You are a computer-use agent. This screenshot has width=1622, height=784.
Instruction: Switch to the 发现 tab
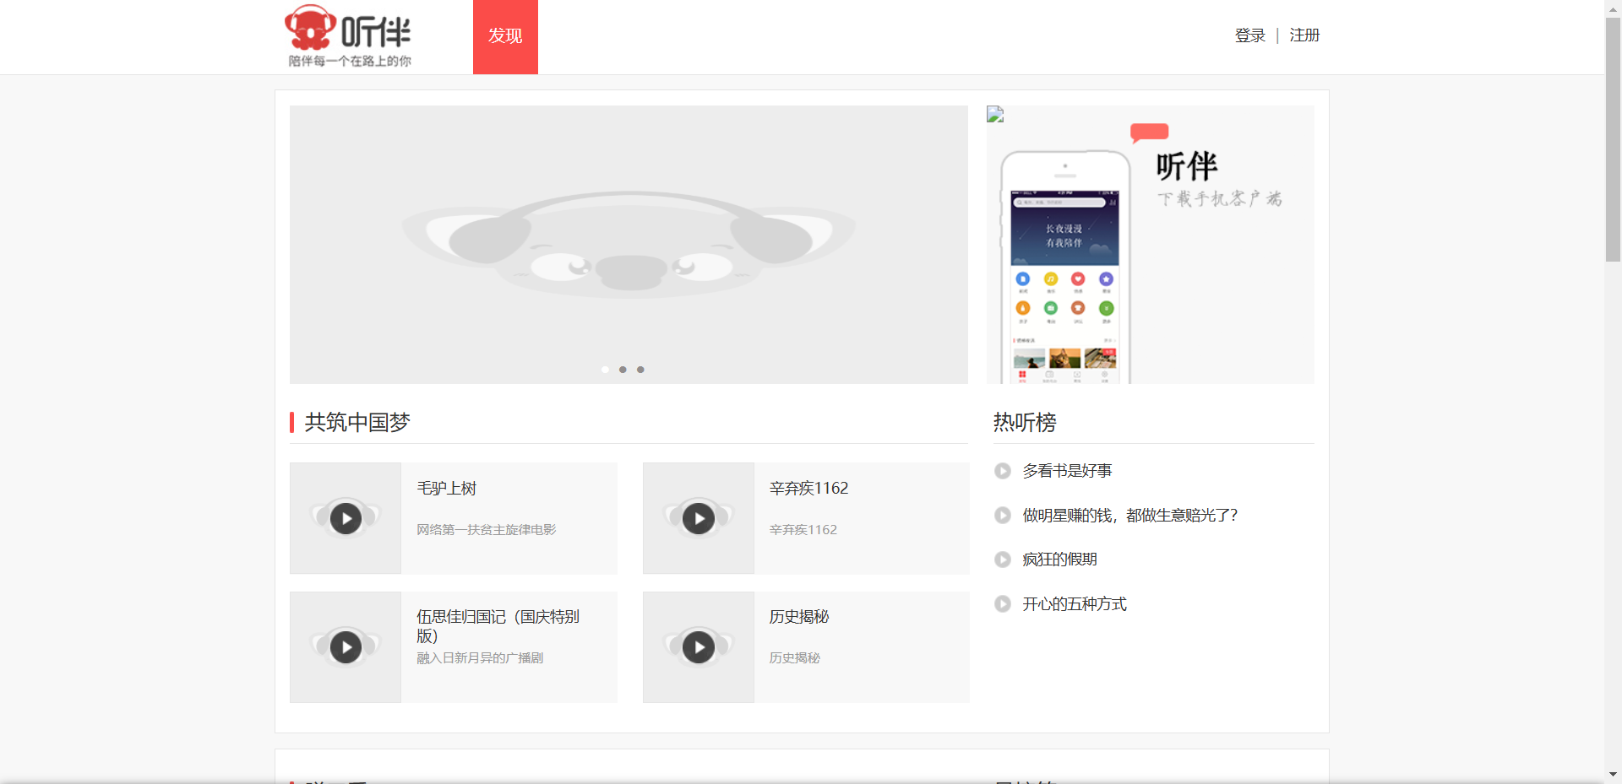click(x=504, y=36)
